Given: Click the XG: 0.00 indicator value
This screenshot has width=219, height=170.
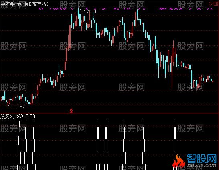Looking at the screenshot, I should [26, 116].
